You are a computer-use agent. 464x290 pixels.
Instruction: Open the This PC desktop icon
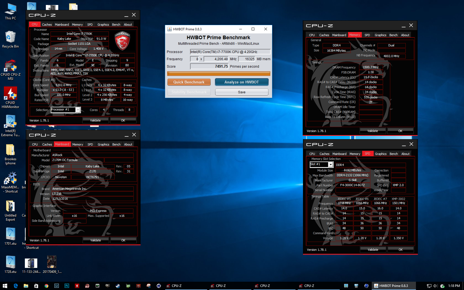[10, 12]
